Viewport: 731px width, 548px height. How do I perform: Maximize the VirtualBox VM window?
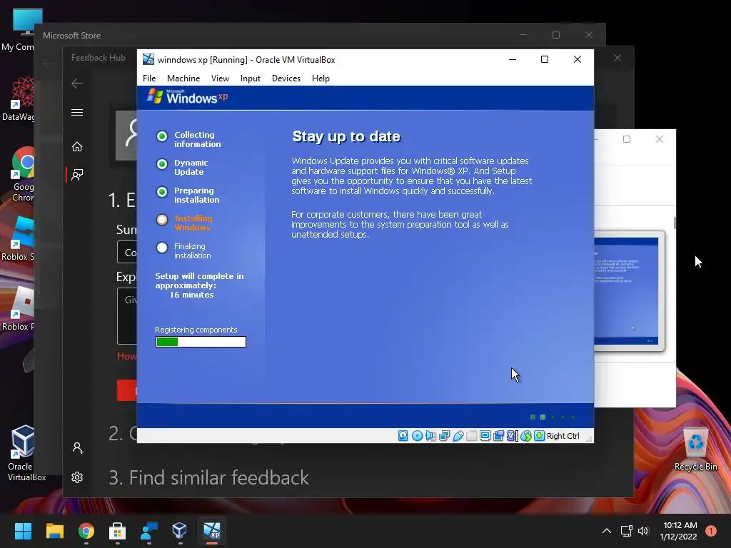click(545, 59)
